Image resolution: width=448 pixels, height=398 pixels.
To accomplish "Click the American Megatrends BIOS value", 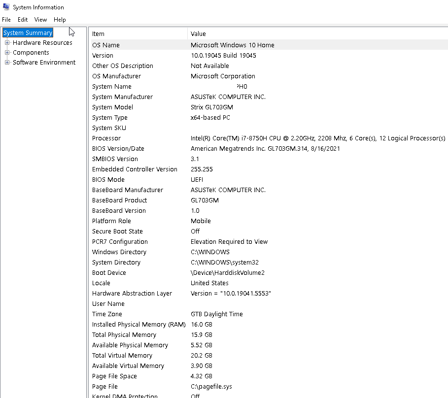I will [x=265, y=148].
